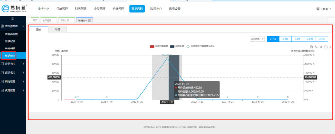Switch chart to bar type icon

[x=321, y=47]
